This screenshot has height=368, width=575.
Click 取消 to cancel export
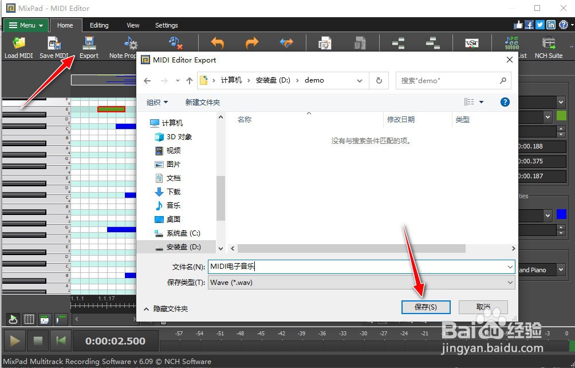pyautogui.click(x=483, y=307)
